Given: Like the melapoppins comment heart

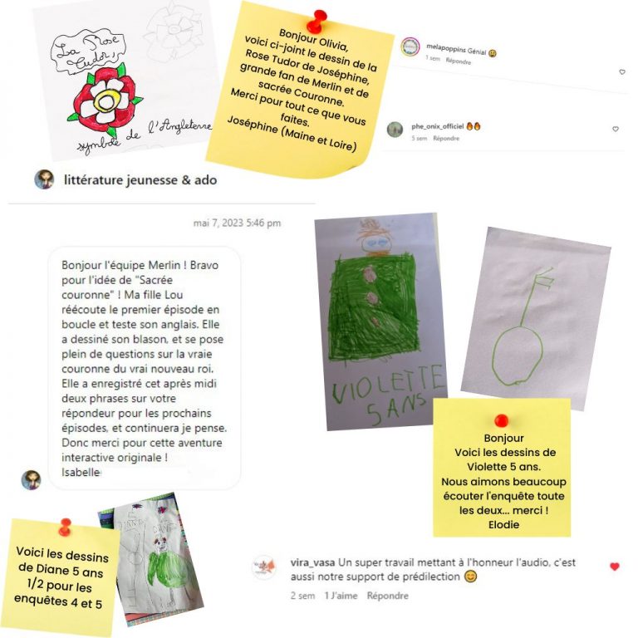Looking at the screenshot, I should pyautogui.click(x=622, y=72).
